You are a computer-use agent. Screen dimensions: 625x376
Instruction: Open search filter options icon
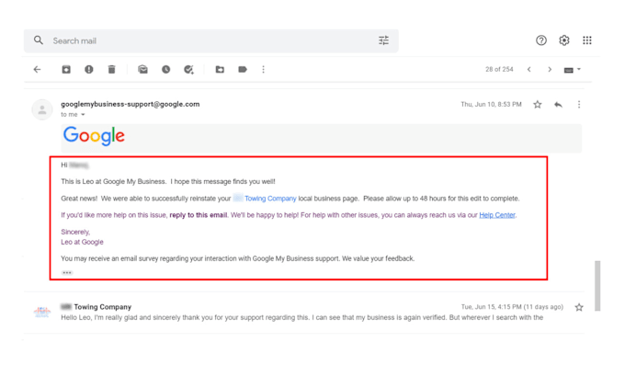tap(383, 40)
